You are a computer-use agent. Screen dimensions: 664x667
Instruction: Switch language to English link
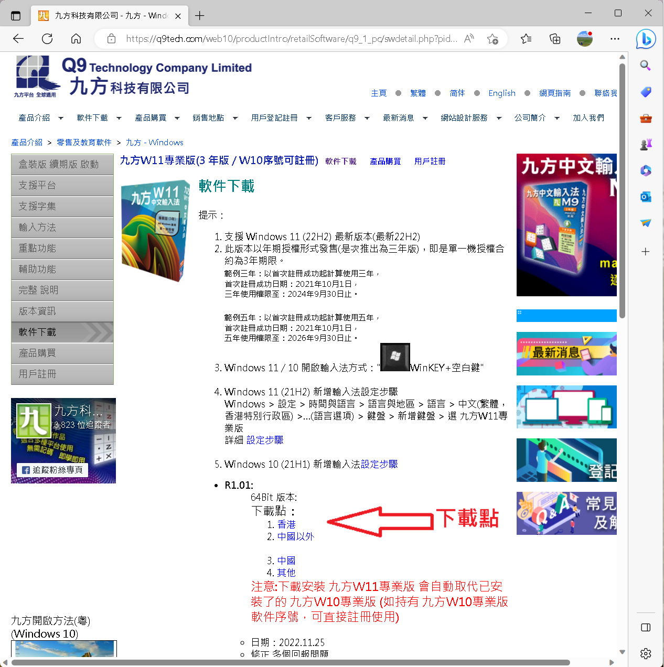tap(502, 93)
